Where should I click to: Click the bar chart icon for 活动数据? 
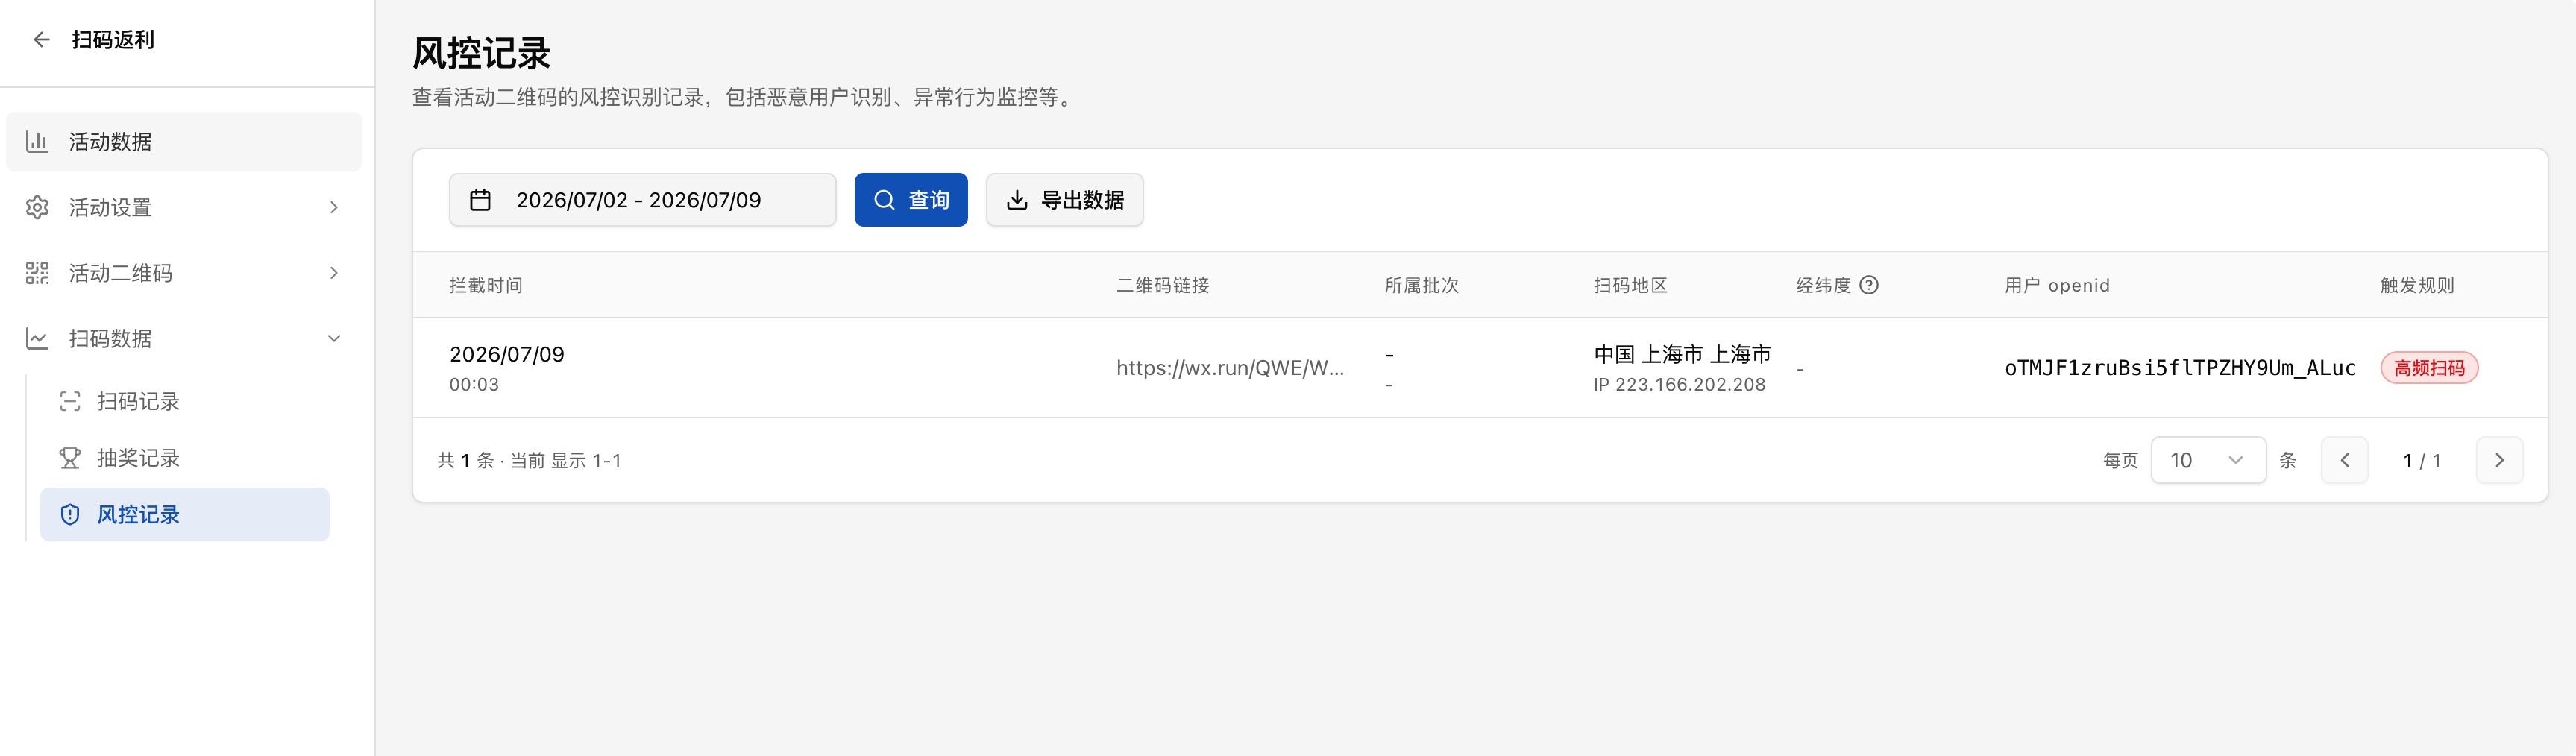tap(37, 142)
